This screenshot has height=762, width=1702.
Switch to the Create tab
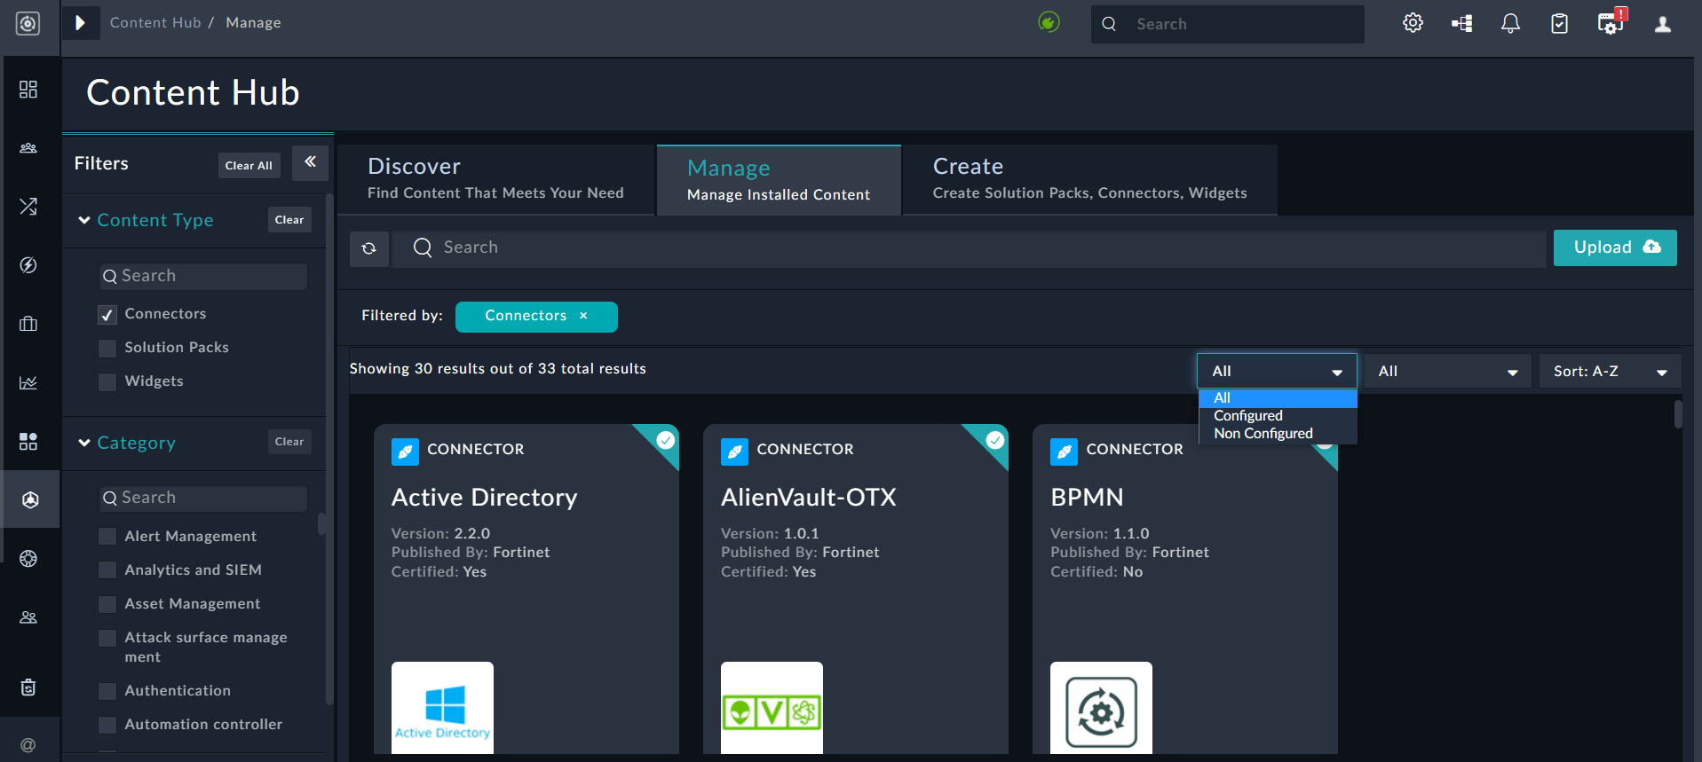click(x=1088, y=179)
